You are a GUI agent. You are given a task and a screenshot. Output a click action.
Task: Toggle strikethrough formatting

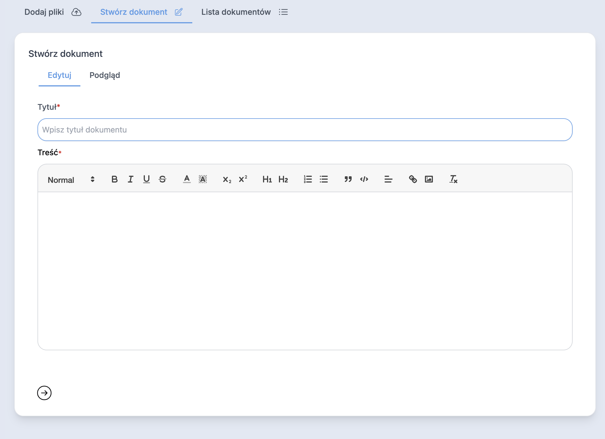click(162, 179)
